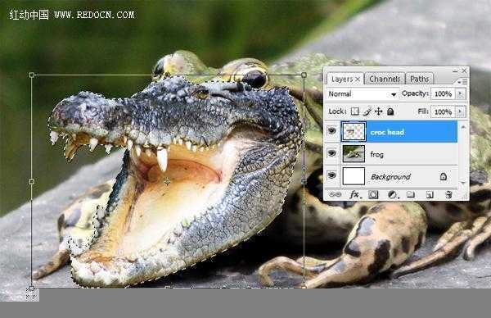Click the Background layer lock icon
Screen dimensions: 491x318
coord(443,176)
